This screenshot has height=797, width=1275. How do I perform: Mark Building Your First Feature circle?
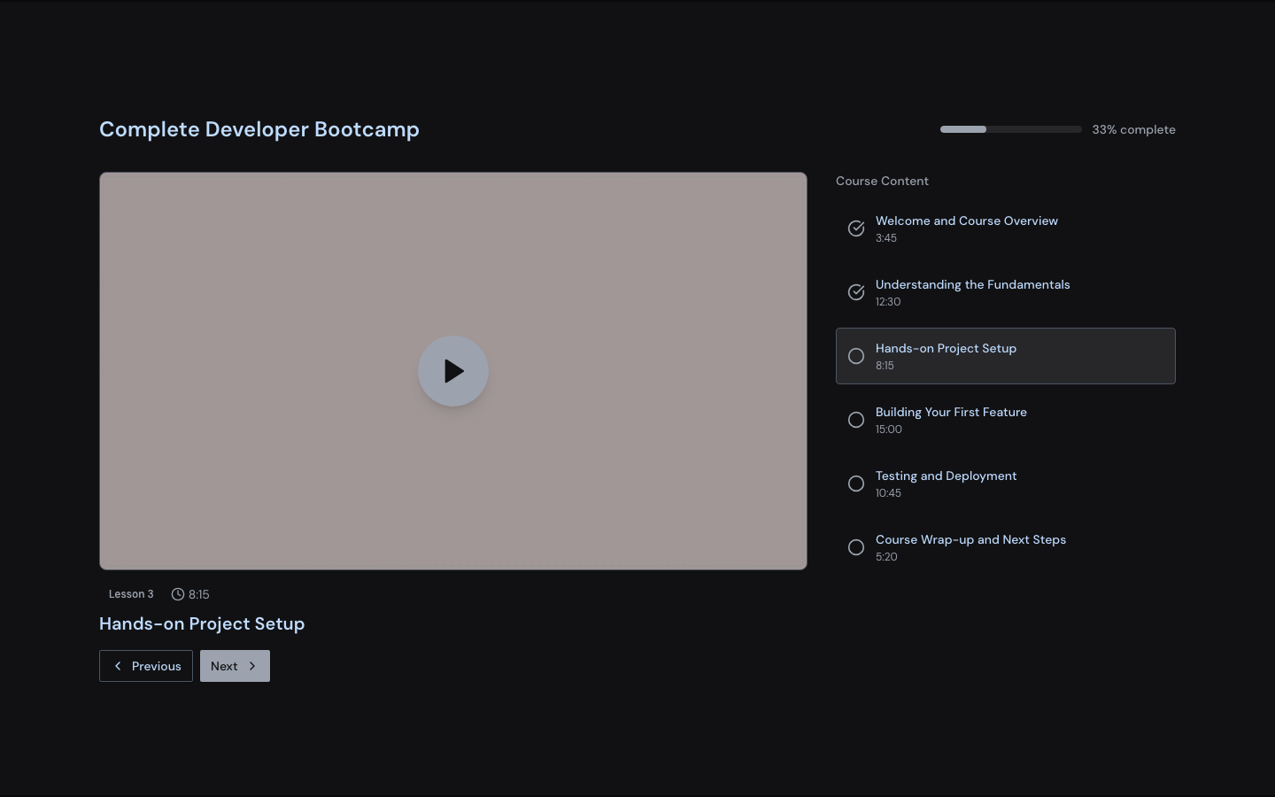tap(856, 420)
